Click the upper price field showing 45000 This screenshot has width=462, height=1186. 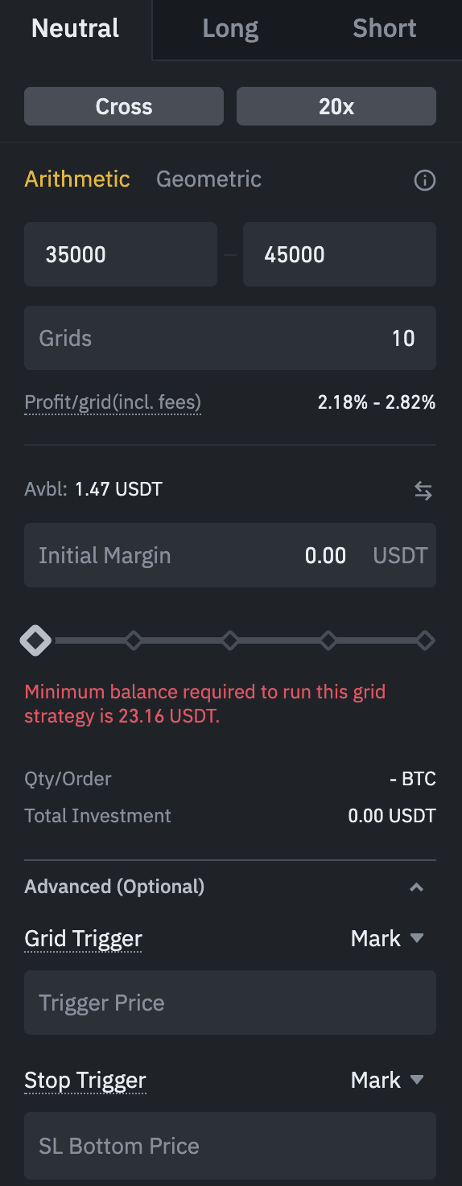click(340, 254)
